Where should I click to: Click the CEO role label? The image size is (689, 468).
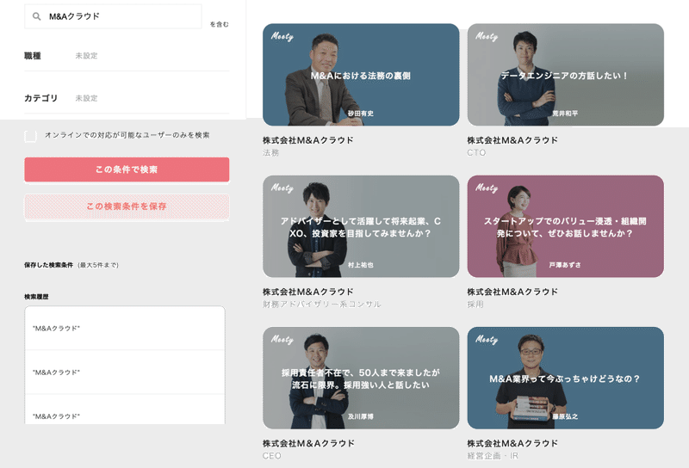272,456
